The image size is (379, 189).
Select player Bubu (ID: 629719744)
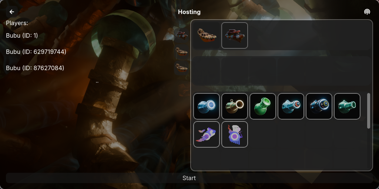(36, 52)
